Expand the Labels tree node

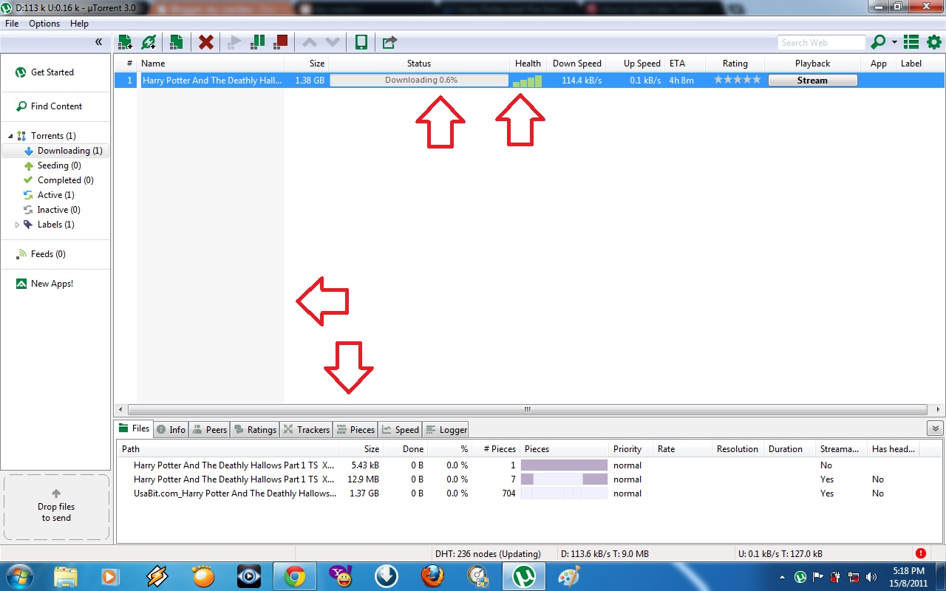(x=17, y=225)
